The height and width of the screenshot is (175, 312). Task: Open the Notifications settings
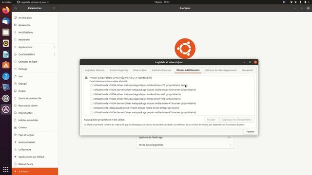[35, 33]
